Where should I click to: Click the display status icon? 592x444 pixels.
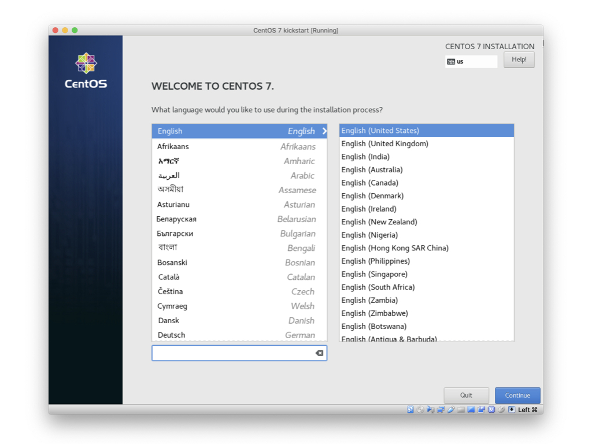(x=471, y=409)
